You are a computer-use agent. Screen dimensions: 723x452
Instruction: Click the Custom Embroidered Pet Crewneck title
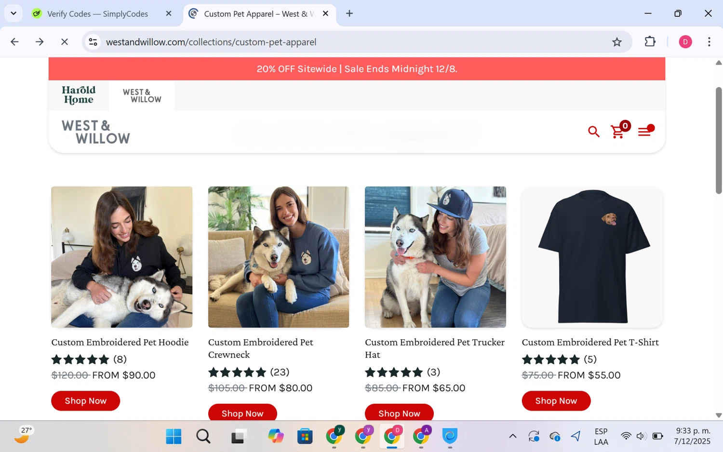point(261,348)
